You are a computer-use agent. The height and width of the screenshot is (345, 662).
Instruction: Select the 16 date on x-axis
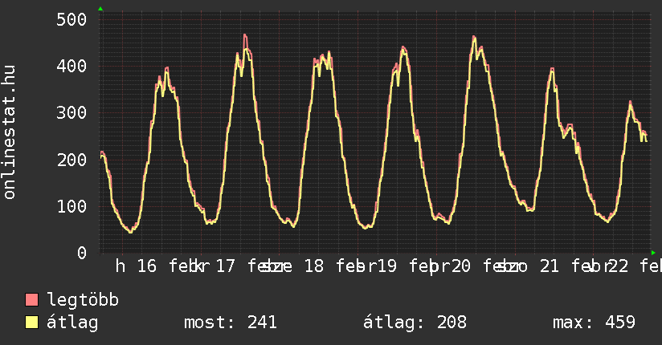(x=146, y=266)
